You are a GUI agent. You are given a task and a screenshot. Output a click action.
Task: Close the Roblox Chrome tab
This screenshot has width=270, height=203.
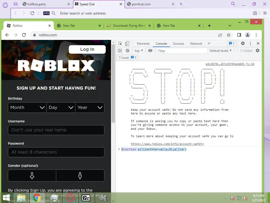click(50, 26)
